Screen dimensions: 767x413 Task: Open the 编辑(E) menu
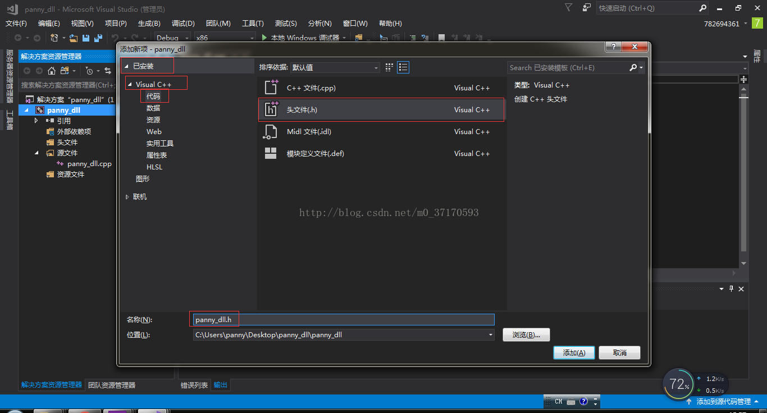tap(49, 24)
